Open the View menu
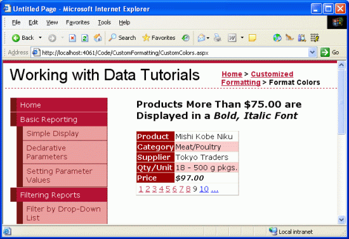 coord(52,22)
